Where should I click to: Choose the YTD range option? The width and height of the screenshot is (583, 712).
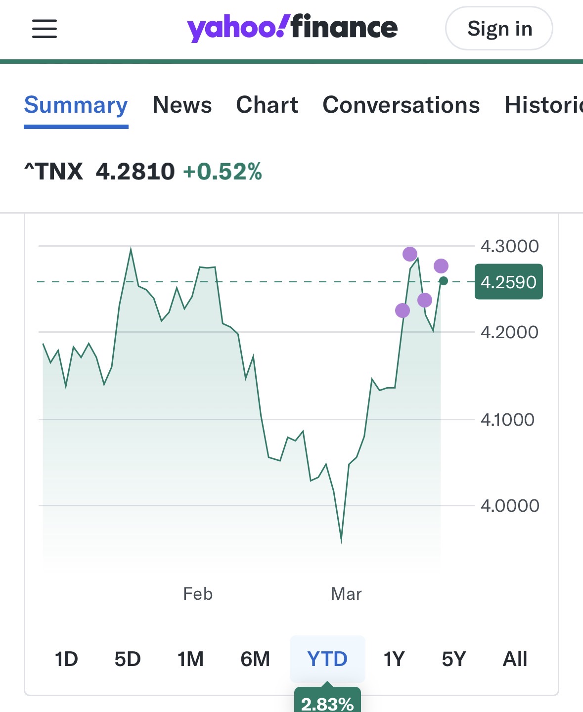(327, 659)
